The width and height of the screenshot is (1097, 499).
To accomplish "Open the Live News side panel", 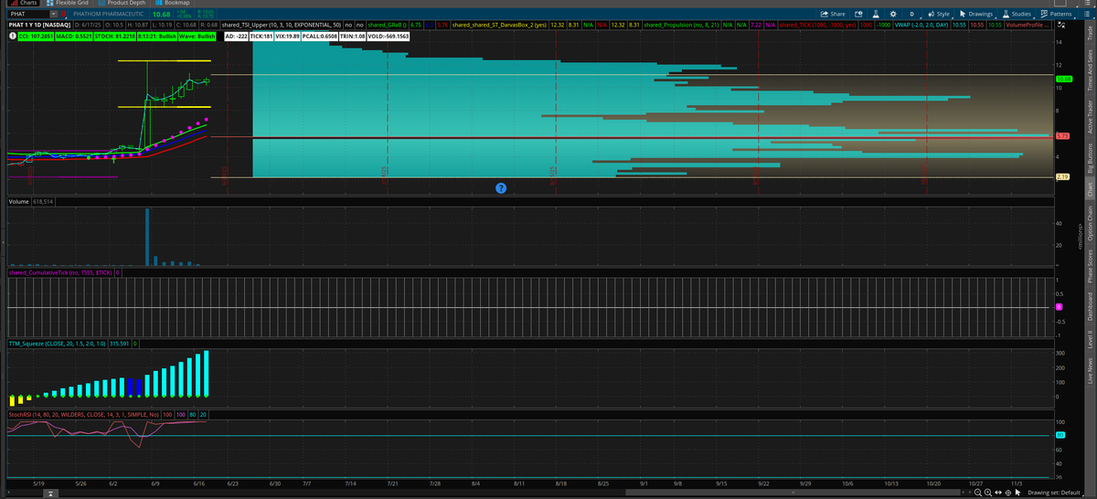I will [x=1090, y=369].
